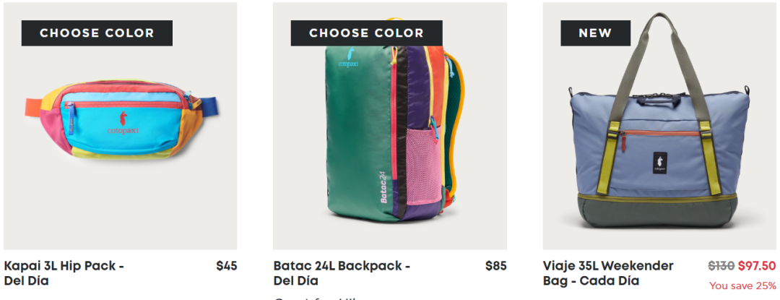Viewport: 780px width, 300px height.
Task: Click the You save 25% label
Action: coord(742,286)
